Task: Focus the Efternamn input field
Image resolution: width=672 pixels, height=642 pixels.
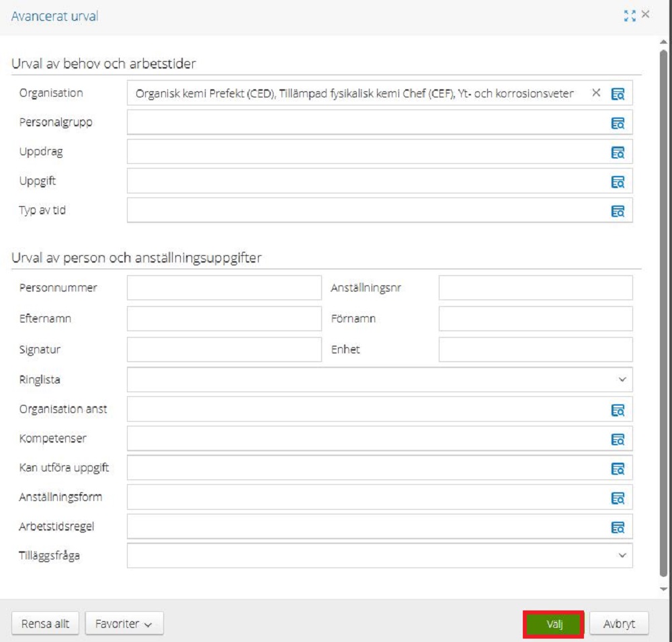Action: click(x=224, y=318)
